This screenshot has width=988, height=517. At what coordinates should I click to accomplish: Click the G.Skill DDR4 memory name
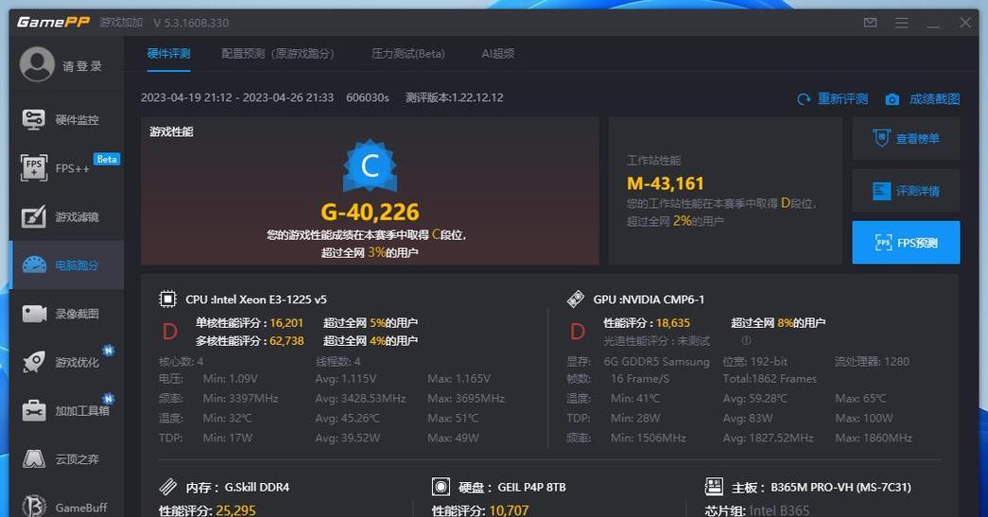pos(257,488)
